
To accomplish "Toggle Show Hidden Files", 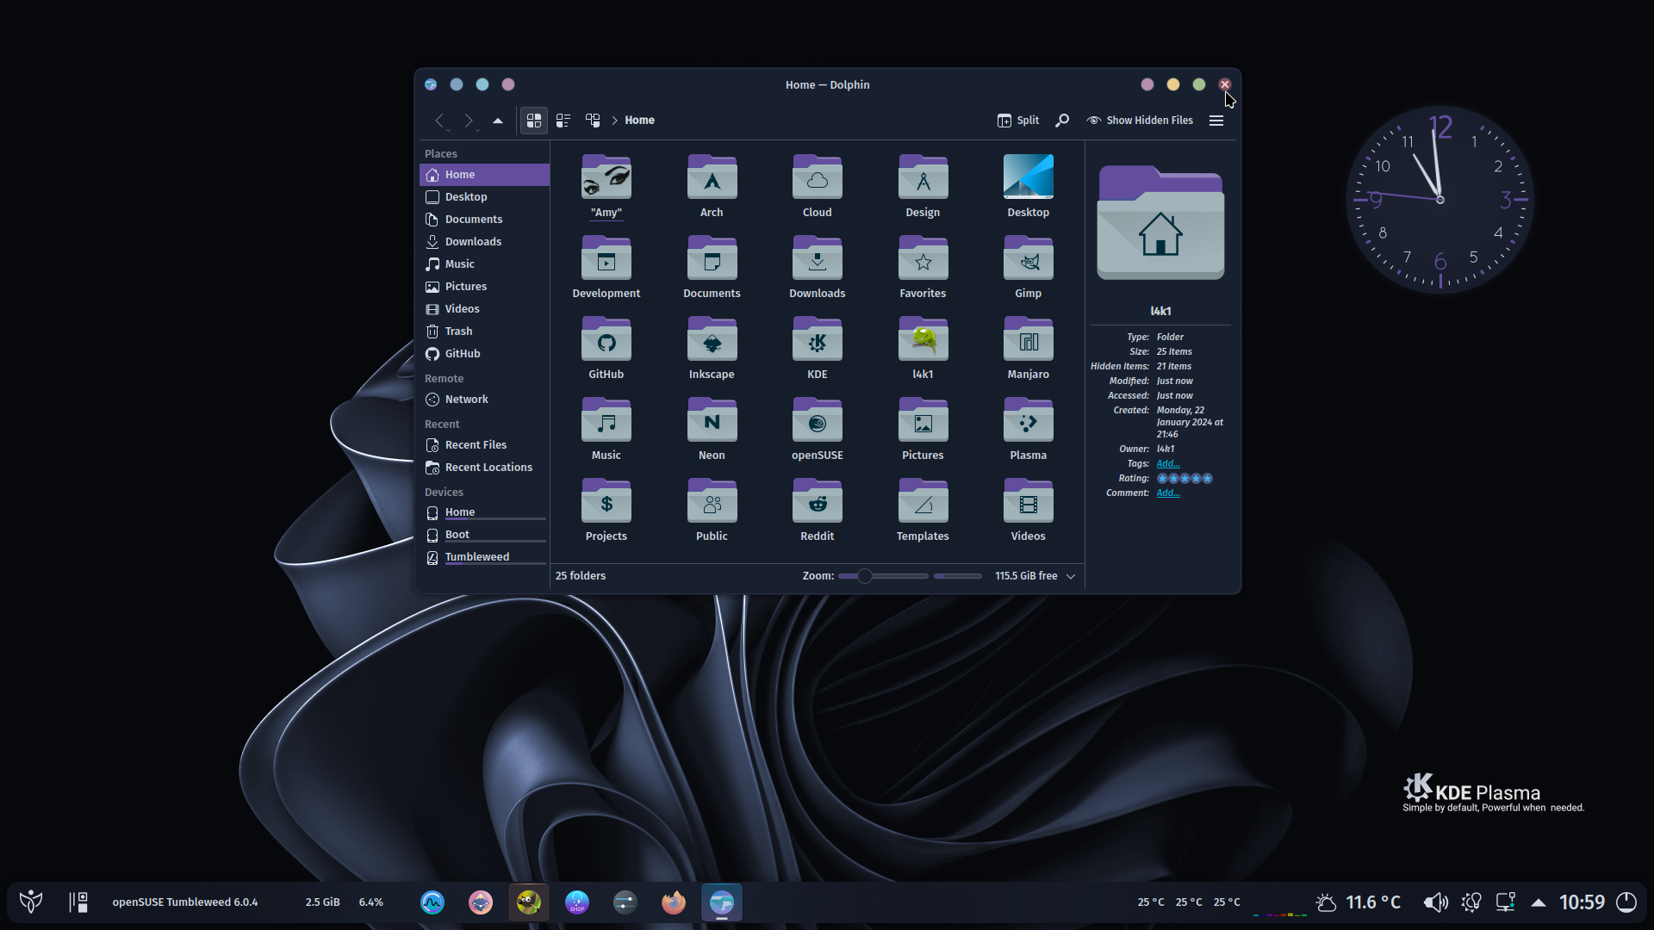I will pos(1140,120).
